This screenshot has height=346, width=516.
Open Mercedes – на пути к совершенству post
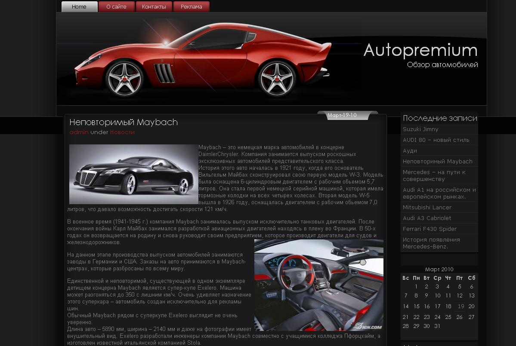point(434,175)
